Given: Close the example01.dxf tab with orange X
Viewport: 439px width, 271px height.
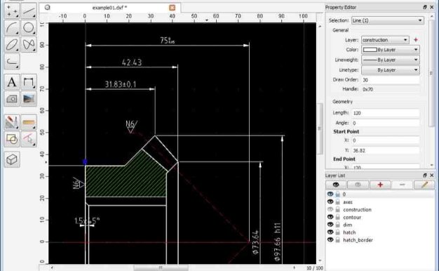Looking at the screenshot, I should click(173, 8).
